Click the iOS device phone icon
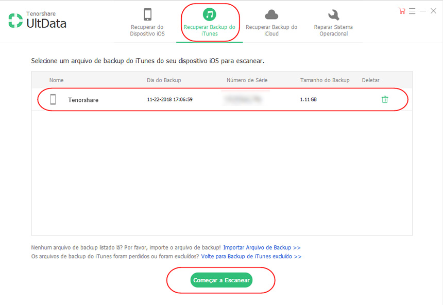 tap(147, 14)
